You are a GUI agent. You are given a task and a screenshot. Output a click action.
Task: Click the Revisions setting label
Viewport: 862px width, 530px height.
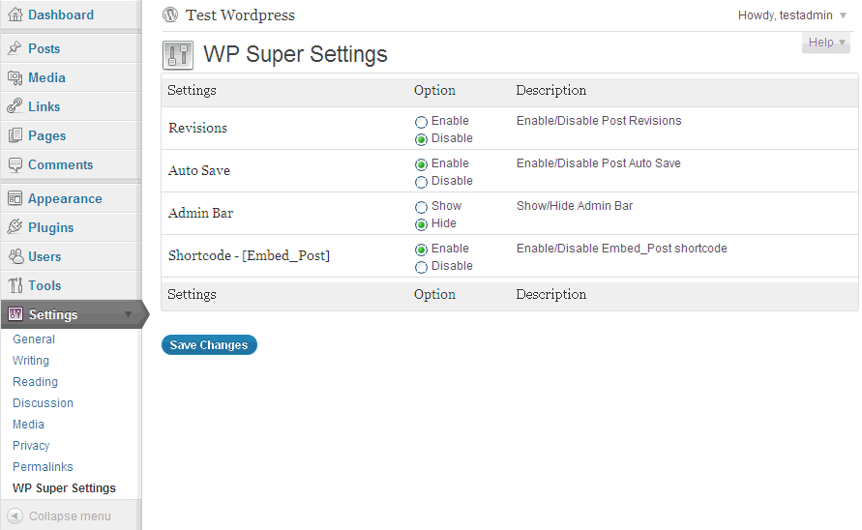tap(198, 128)
